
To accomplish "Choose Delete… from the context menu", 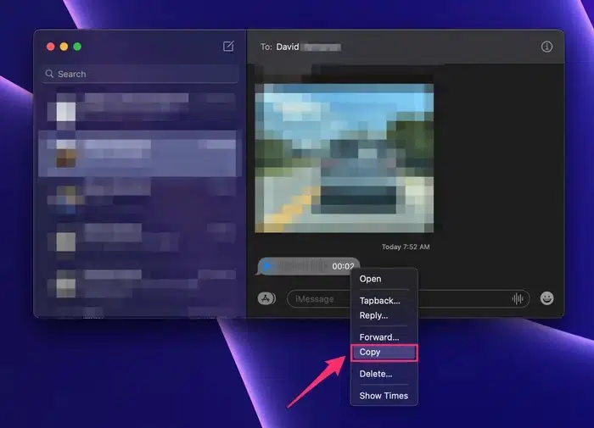I will pyautogui.click(x=376, y=374).
